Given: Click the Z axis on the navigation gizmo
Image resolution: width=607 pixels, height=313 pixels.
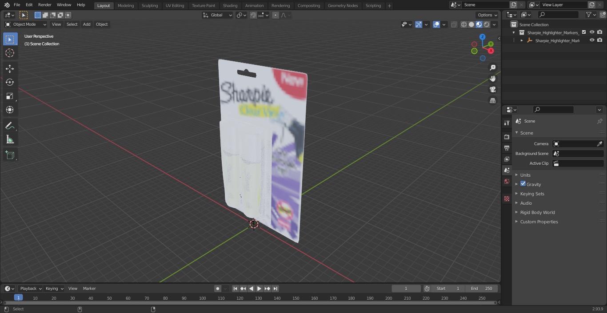Looking at the screenshot, I should [483, 37].
